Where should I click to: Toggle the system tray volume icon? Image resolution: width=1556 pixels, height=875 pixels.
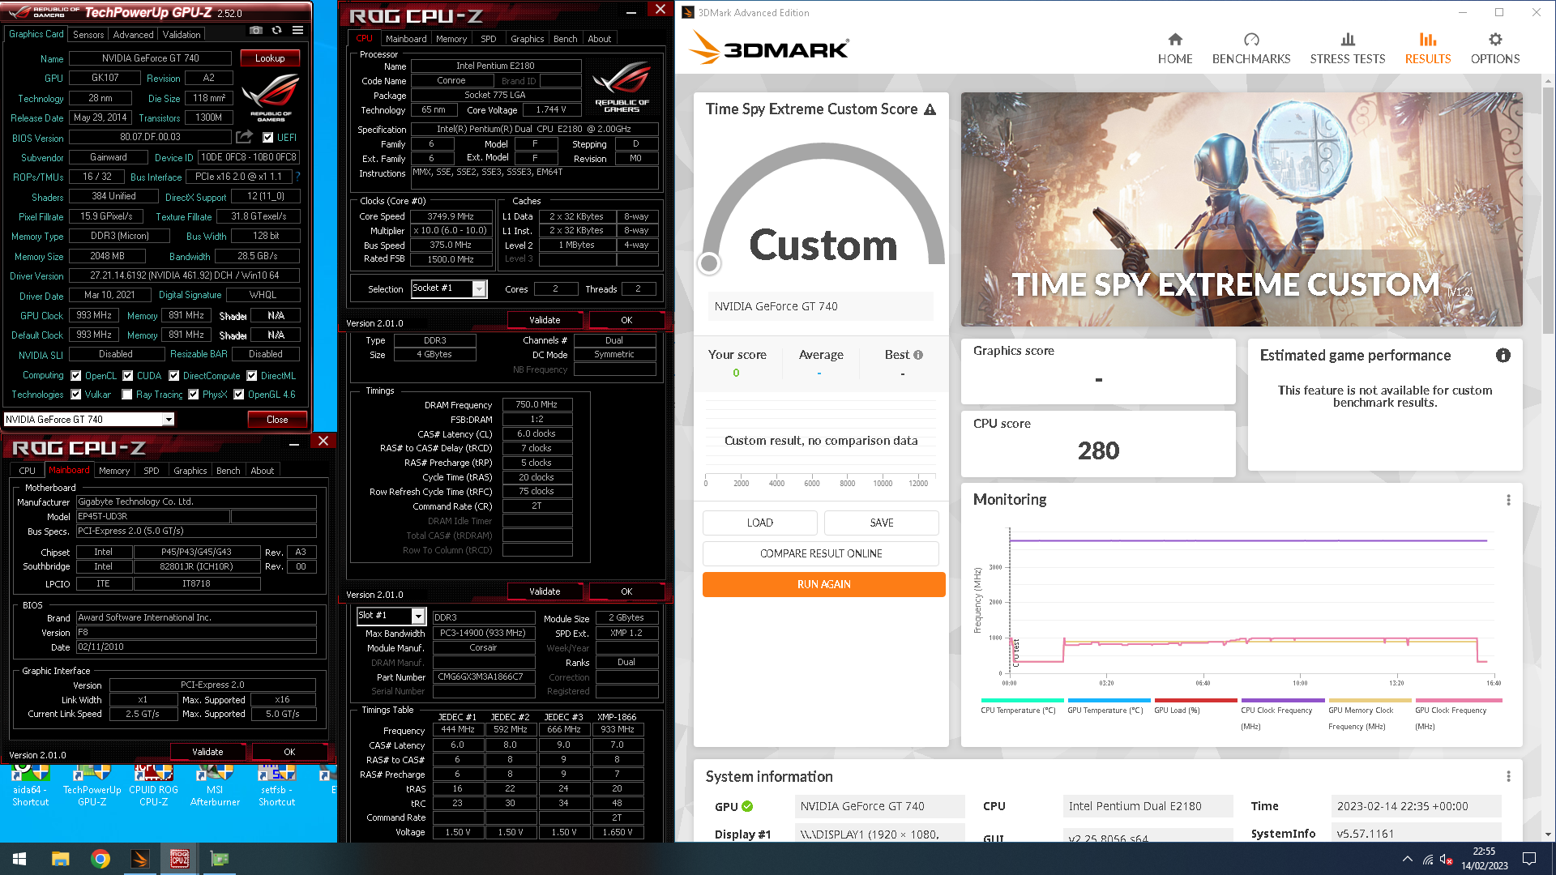coord(1445,859)
